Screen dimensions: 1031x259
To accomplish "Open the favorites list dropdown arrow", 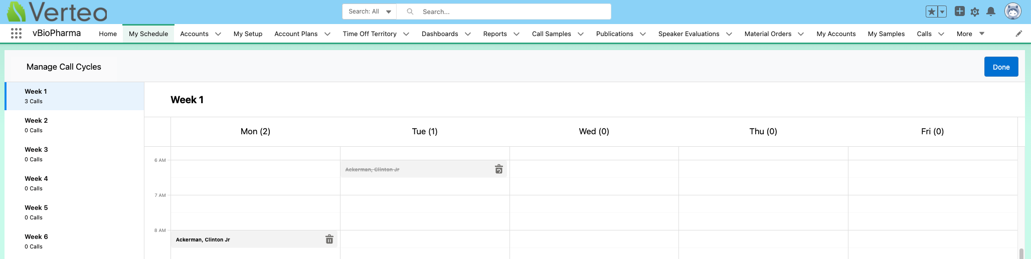I will (942, 12).
